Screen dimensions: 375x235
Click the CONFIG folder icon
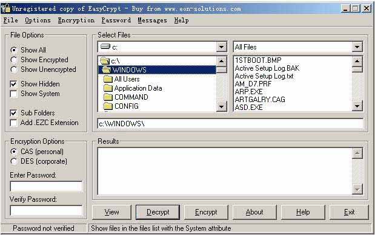click(x=108, y=106)
